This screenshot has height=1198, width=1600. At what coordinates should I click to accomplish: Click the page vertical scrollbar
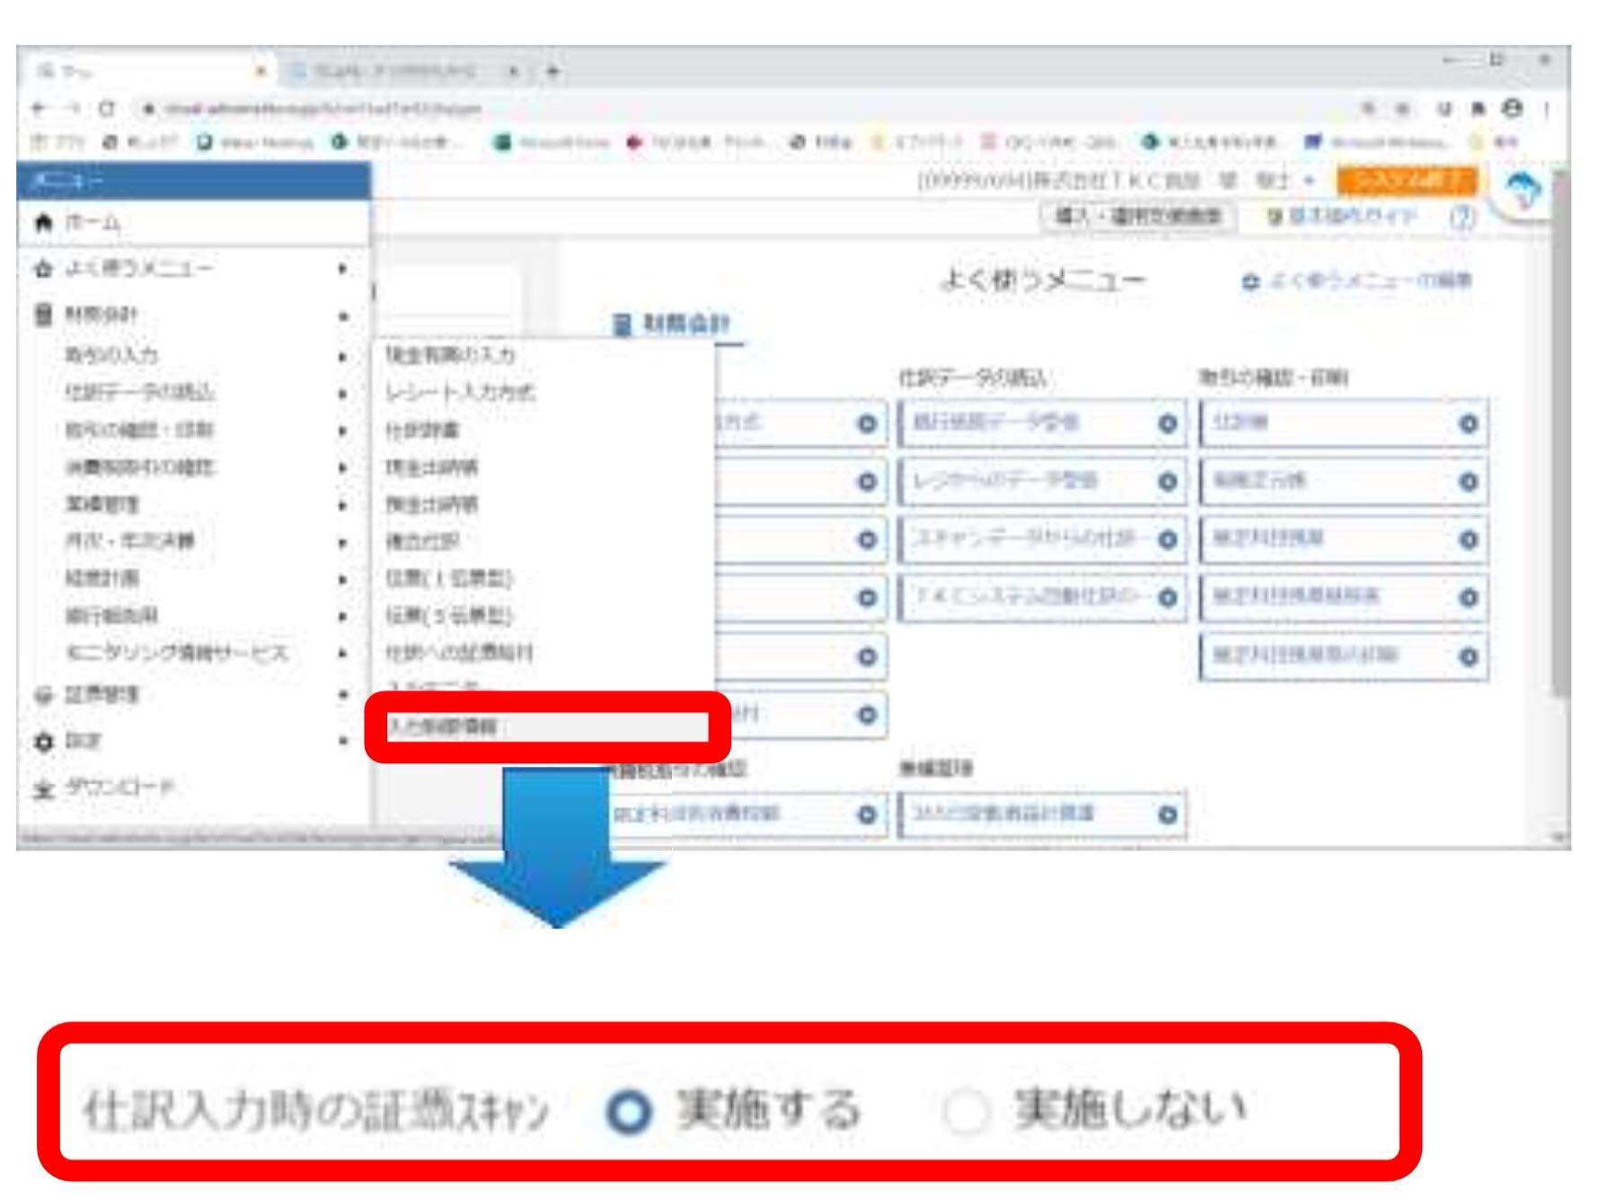(1560, 431)
